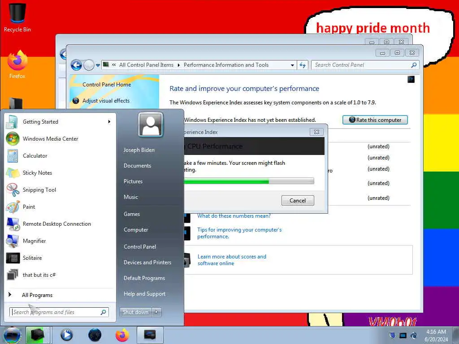The image size is (459, 344).
Task: Click Rate this computer button
Action: (x=375, y=120)
